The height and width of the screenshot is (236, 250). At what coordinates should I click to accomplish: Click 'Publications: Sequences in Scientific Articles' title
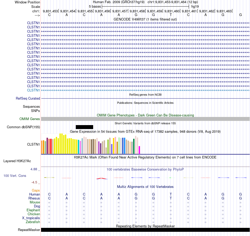[145, 103]
